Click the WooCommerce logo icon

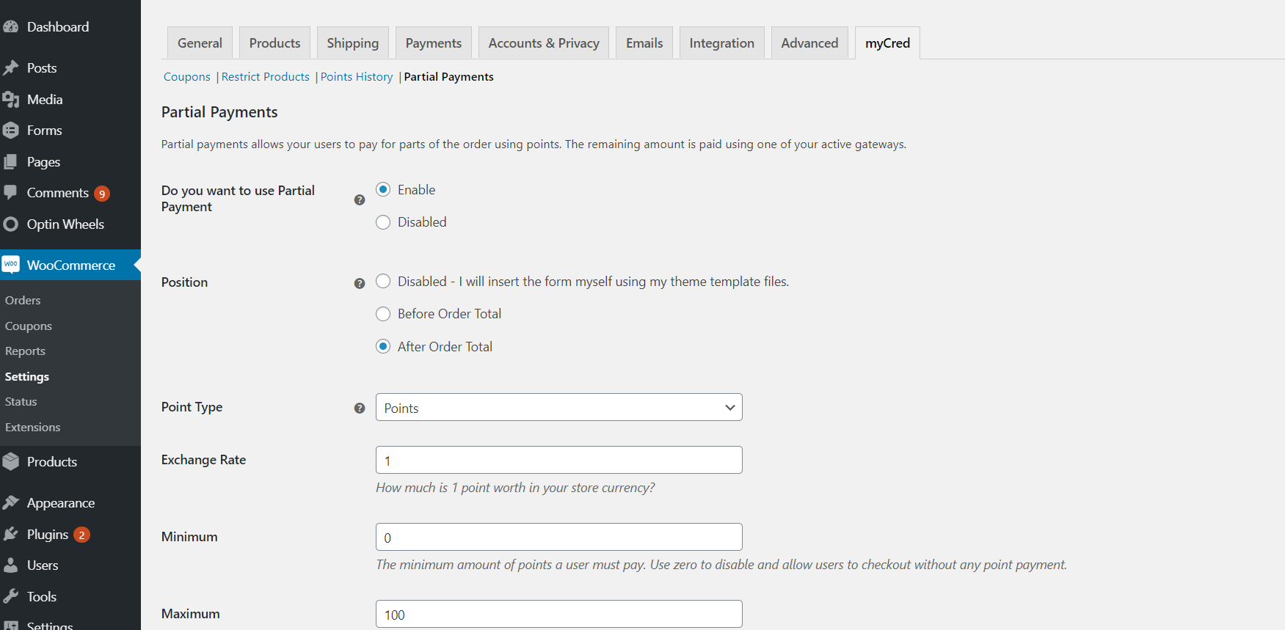[10, 265]
